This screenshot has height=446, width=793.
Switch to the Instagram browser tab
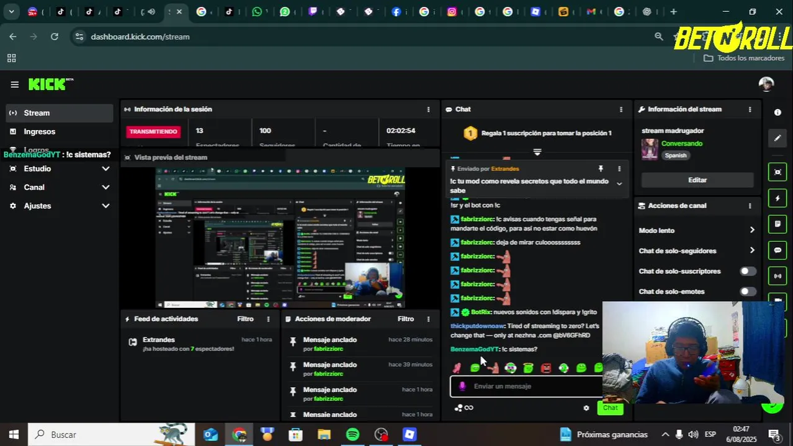[452, 12]
